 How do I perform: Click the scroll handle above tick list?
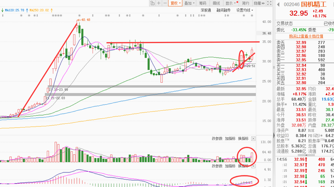pyautogui.click(x=306, y=155)
